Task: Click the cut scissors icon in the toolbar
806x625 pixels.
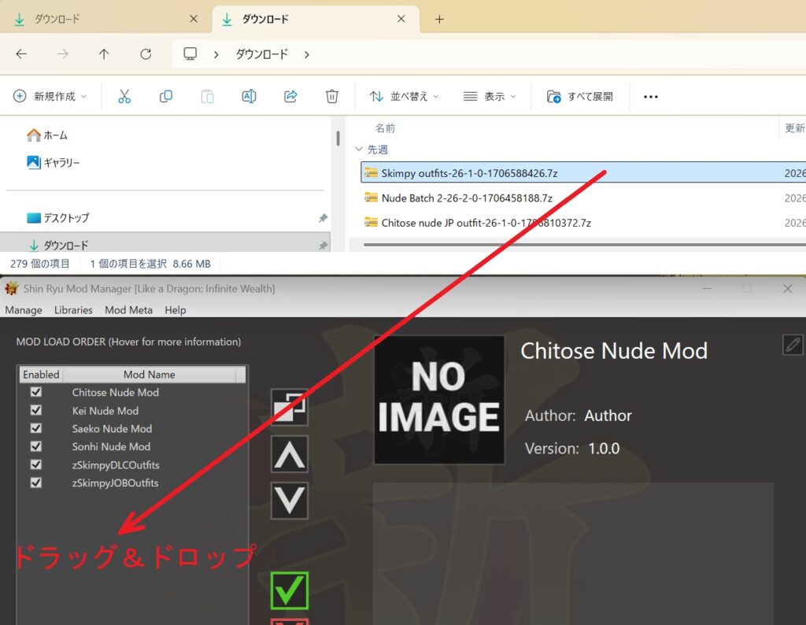Action: click(124, 96)
